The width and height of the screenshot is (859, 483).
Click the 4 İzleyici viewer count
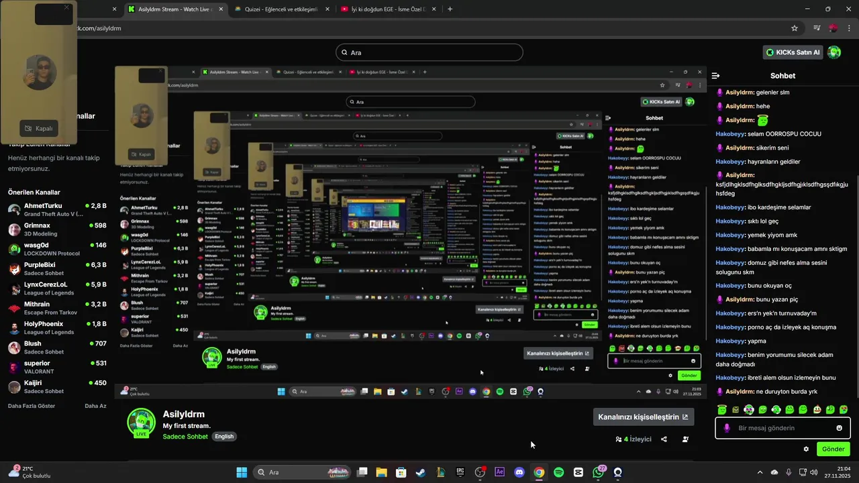[634, 439]
